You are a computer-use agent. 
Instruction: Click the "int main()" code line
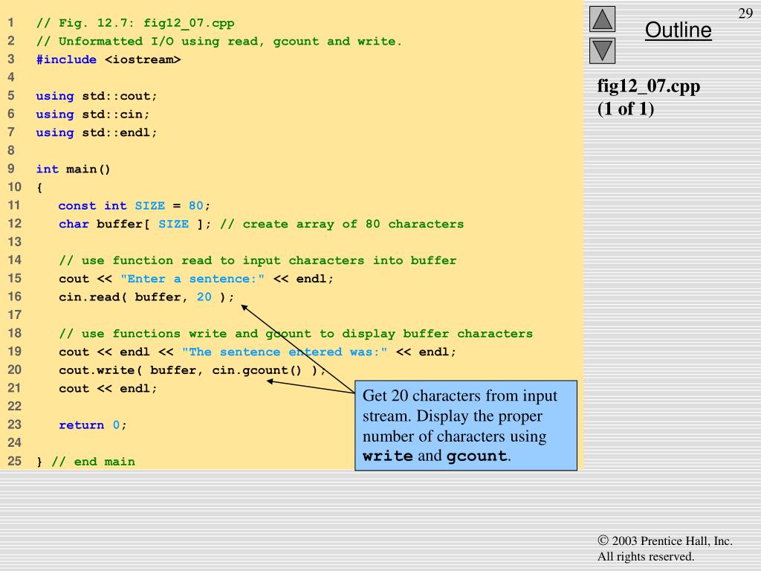[x=74, y=169]
